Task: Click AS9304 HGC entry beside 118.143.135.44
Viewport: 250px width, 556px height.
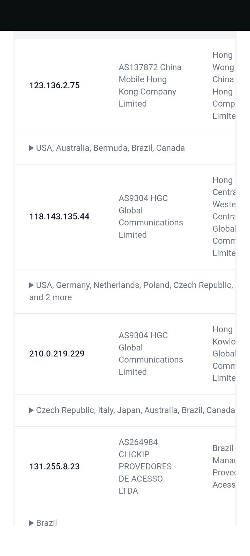Action: click(x=150, y=216)
